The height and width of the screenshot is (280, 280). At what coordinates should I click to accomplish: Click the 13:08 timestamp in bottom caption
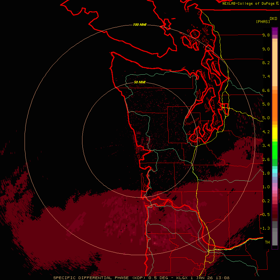coord(222,278)
